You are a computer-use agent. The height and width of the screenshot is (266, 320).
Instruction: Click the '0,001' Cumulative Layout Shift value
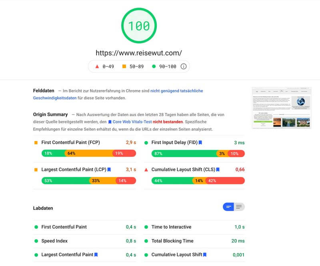click(238, 255)
